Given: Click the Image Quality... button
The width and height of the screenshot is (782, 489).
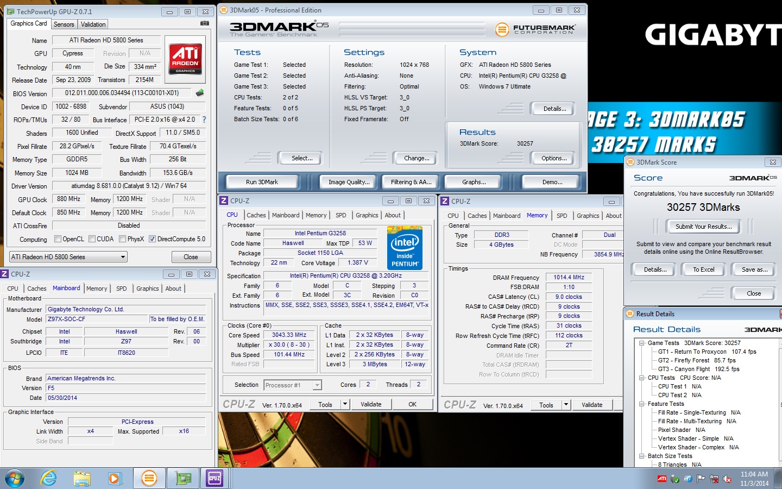Looking at the screenshot, I should (349, 182).
